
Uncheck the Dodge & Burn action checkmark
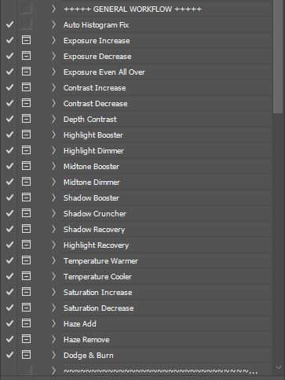click(10, 355)
